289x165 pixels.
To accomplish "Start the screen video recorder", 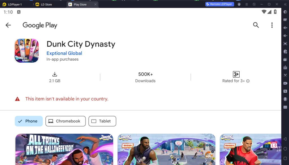I will coord(285,83).
